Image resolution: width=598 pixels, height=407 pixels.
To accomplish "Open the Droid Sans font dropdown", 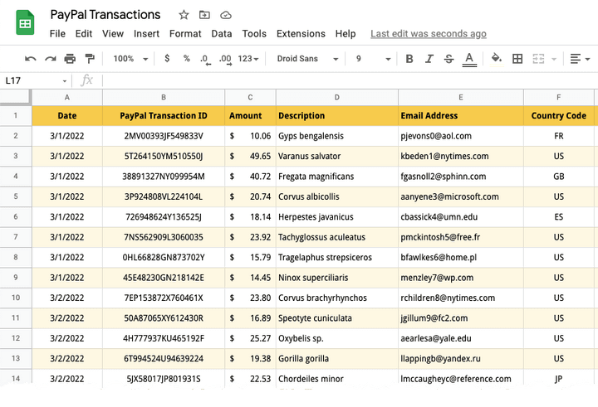I will point(307,59).
